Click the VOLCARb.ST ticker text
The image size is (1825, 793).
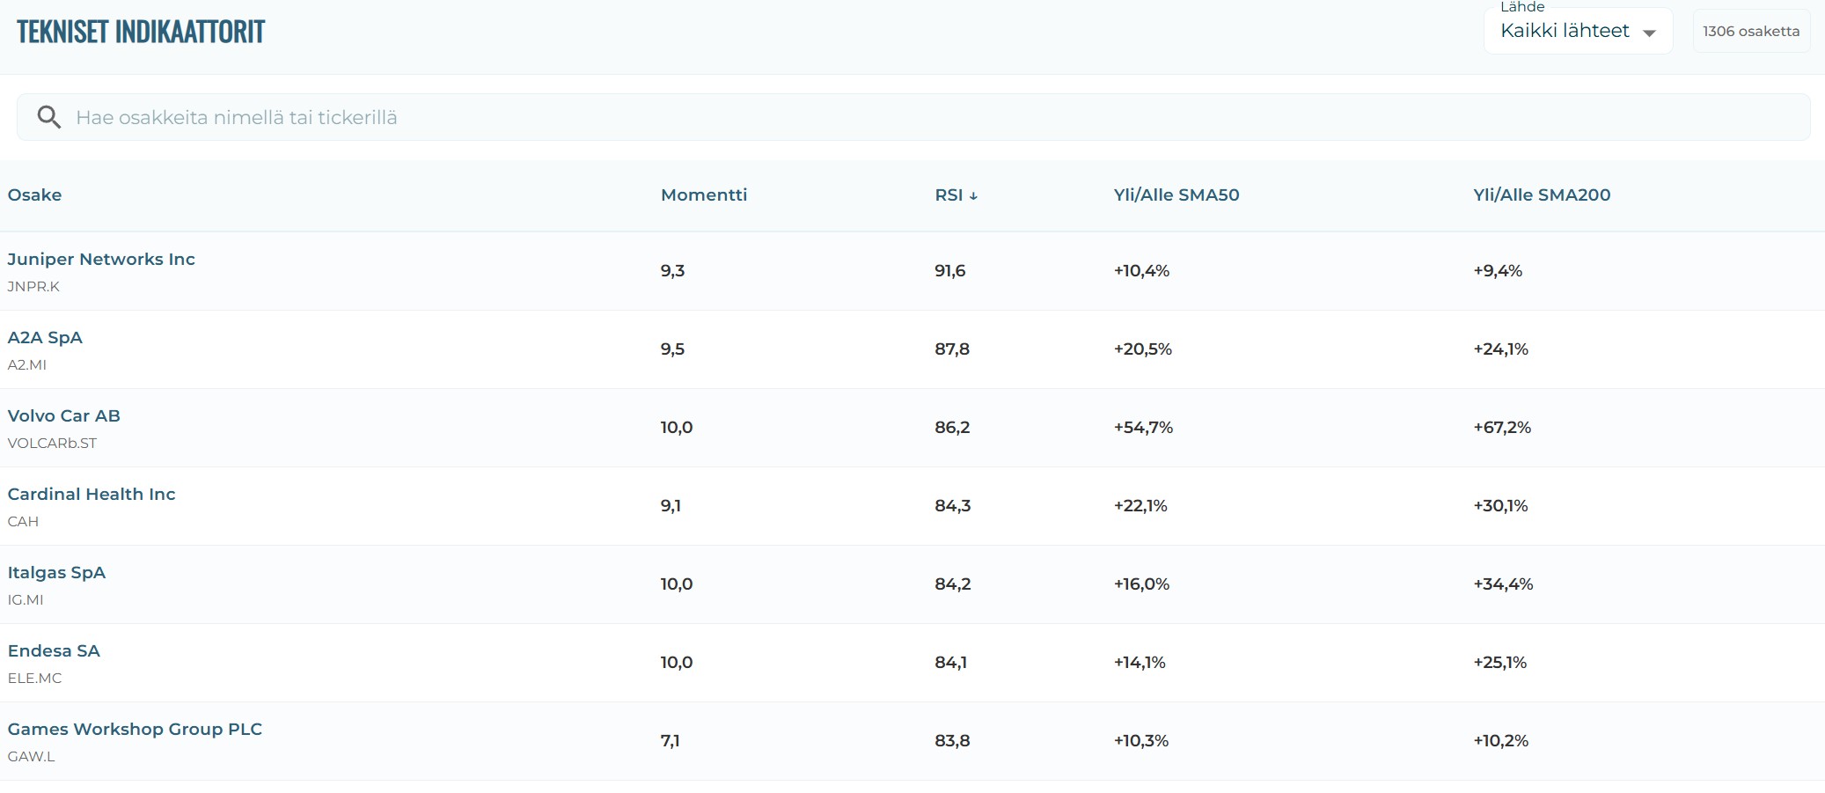click(x=52, y=444)
